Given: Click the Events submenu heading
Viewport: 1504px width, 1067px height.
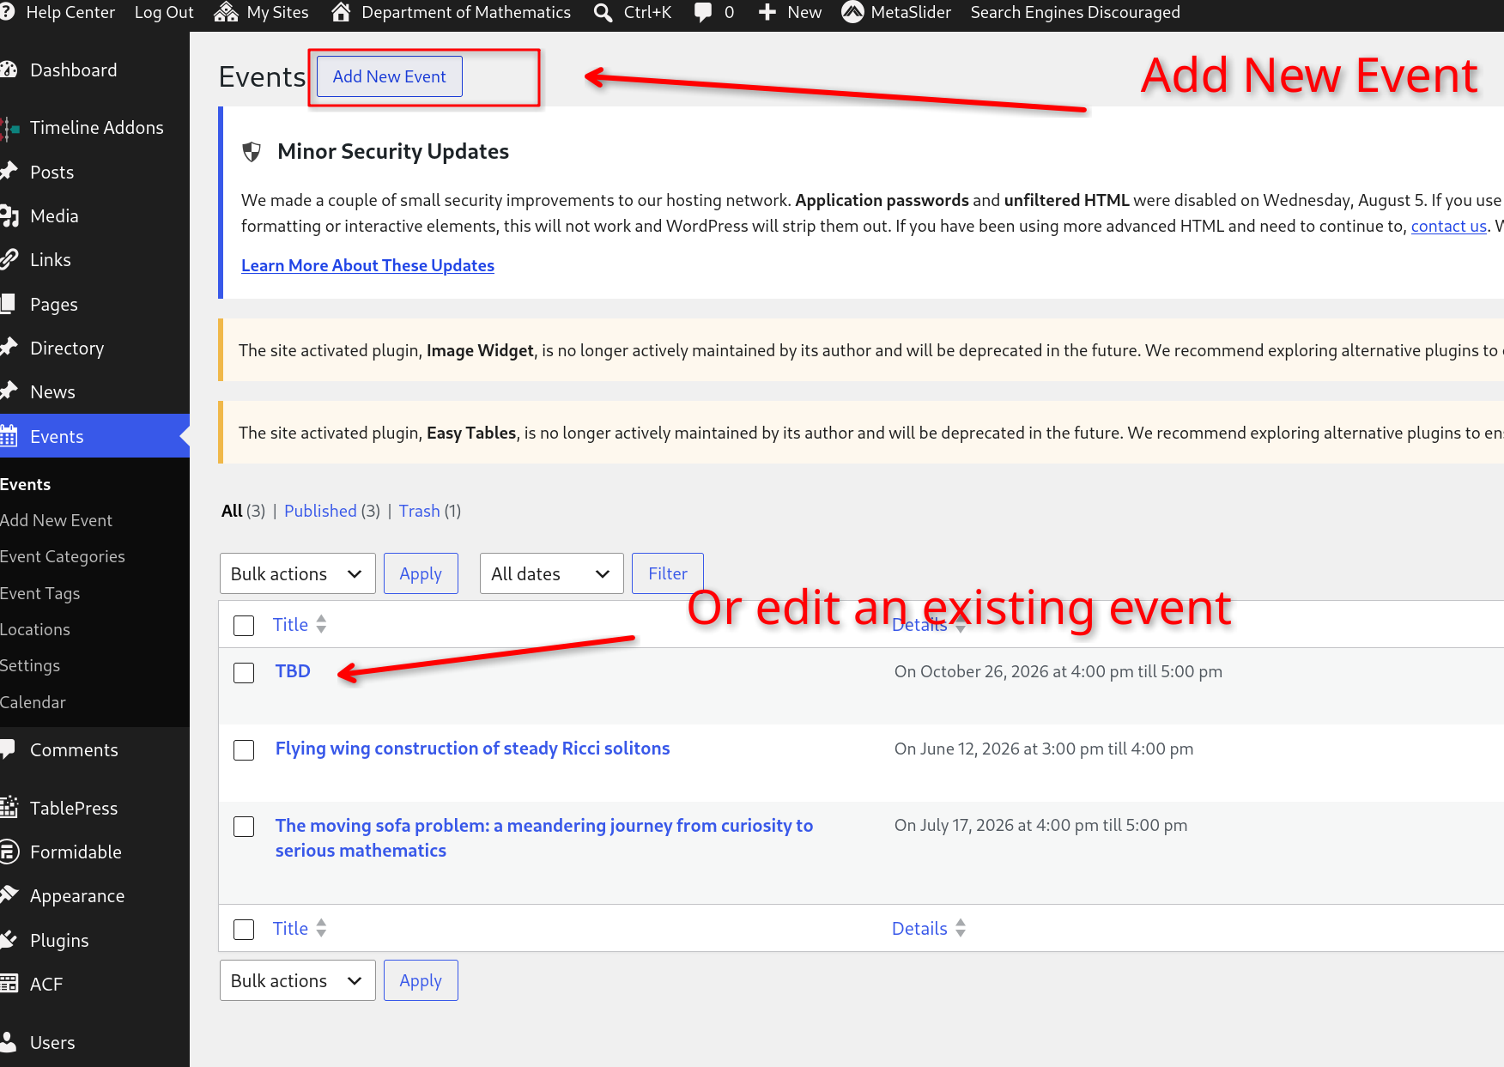Looking at the screenshot, I should pyautogui.click(x=25, y=484).
